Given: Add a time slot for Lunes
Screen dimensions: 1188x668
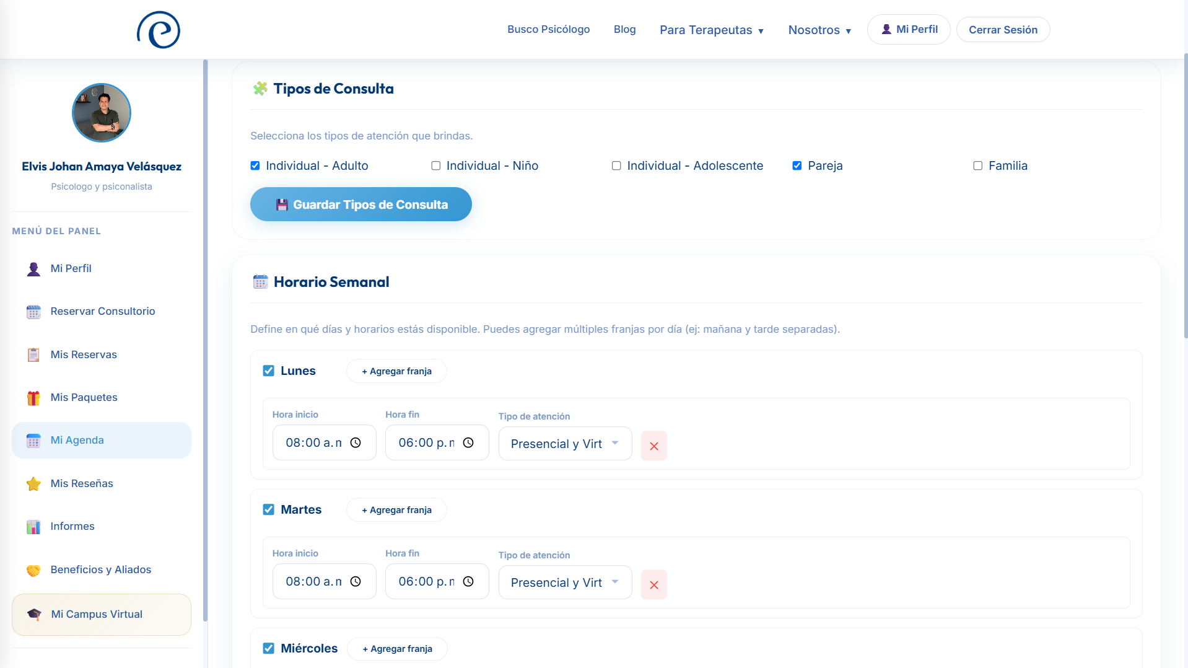Looking at the screenshot, I should pos(396,371).
